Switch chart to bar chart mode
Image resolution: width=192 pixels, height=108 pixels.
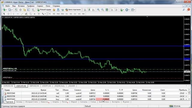pyautogui.click(x=85, y=10)
